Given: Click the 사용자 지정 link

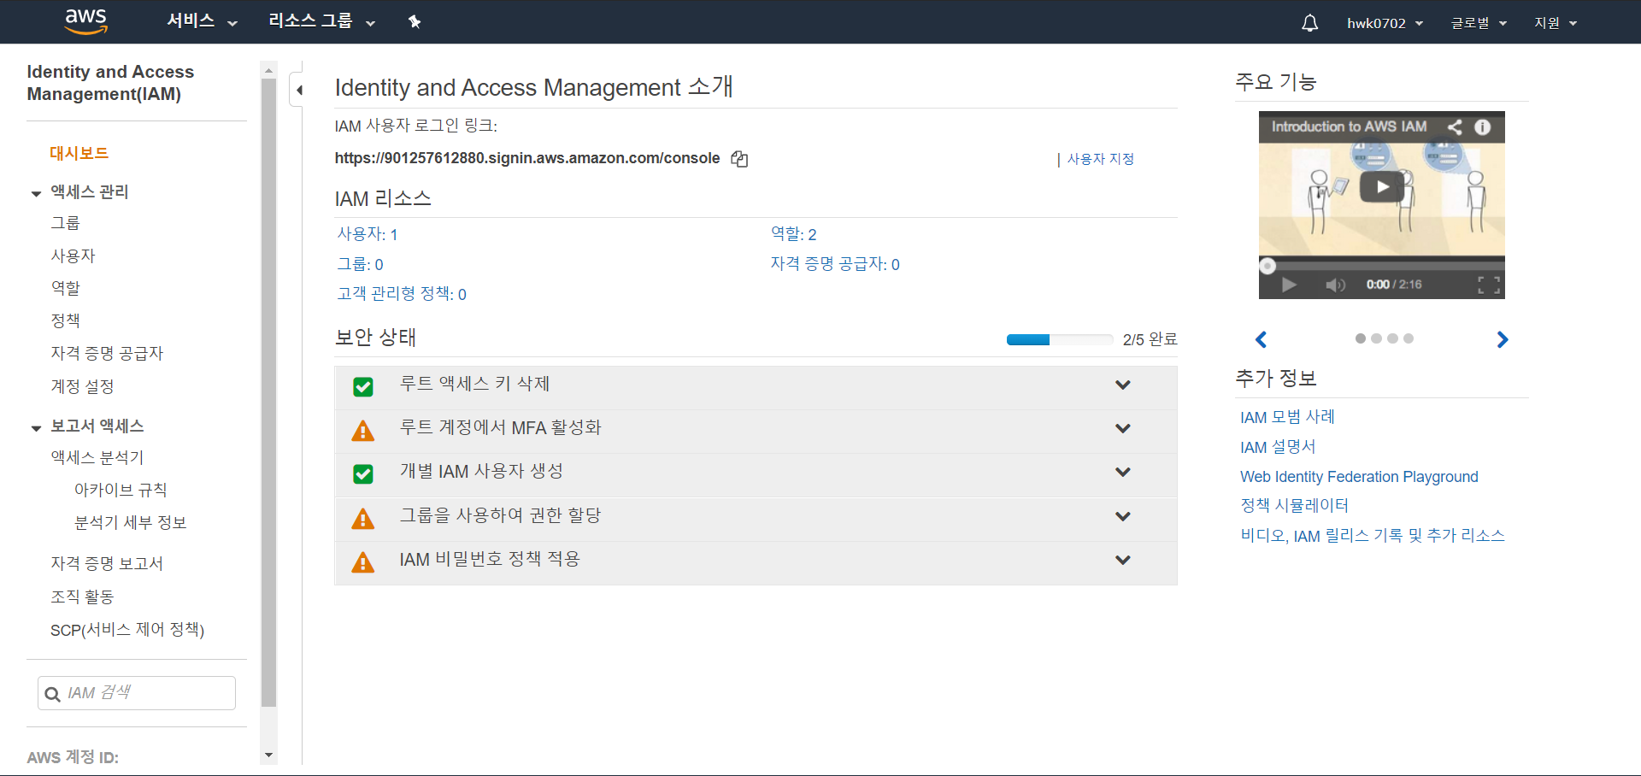Looking at the screenshot, I should point(1100,159).
